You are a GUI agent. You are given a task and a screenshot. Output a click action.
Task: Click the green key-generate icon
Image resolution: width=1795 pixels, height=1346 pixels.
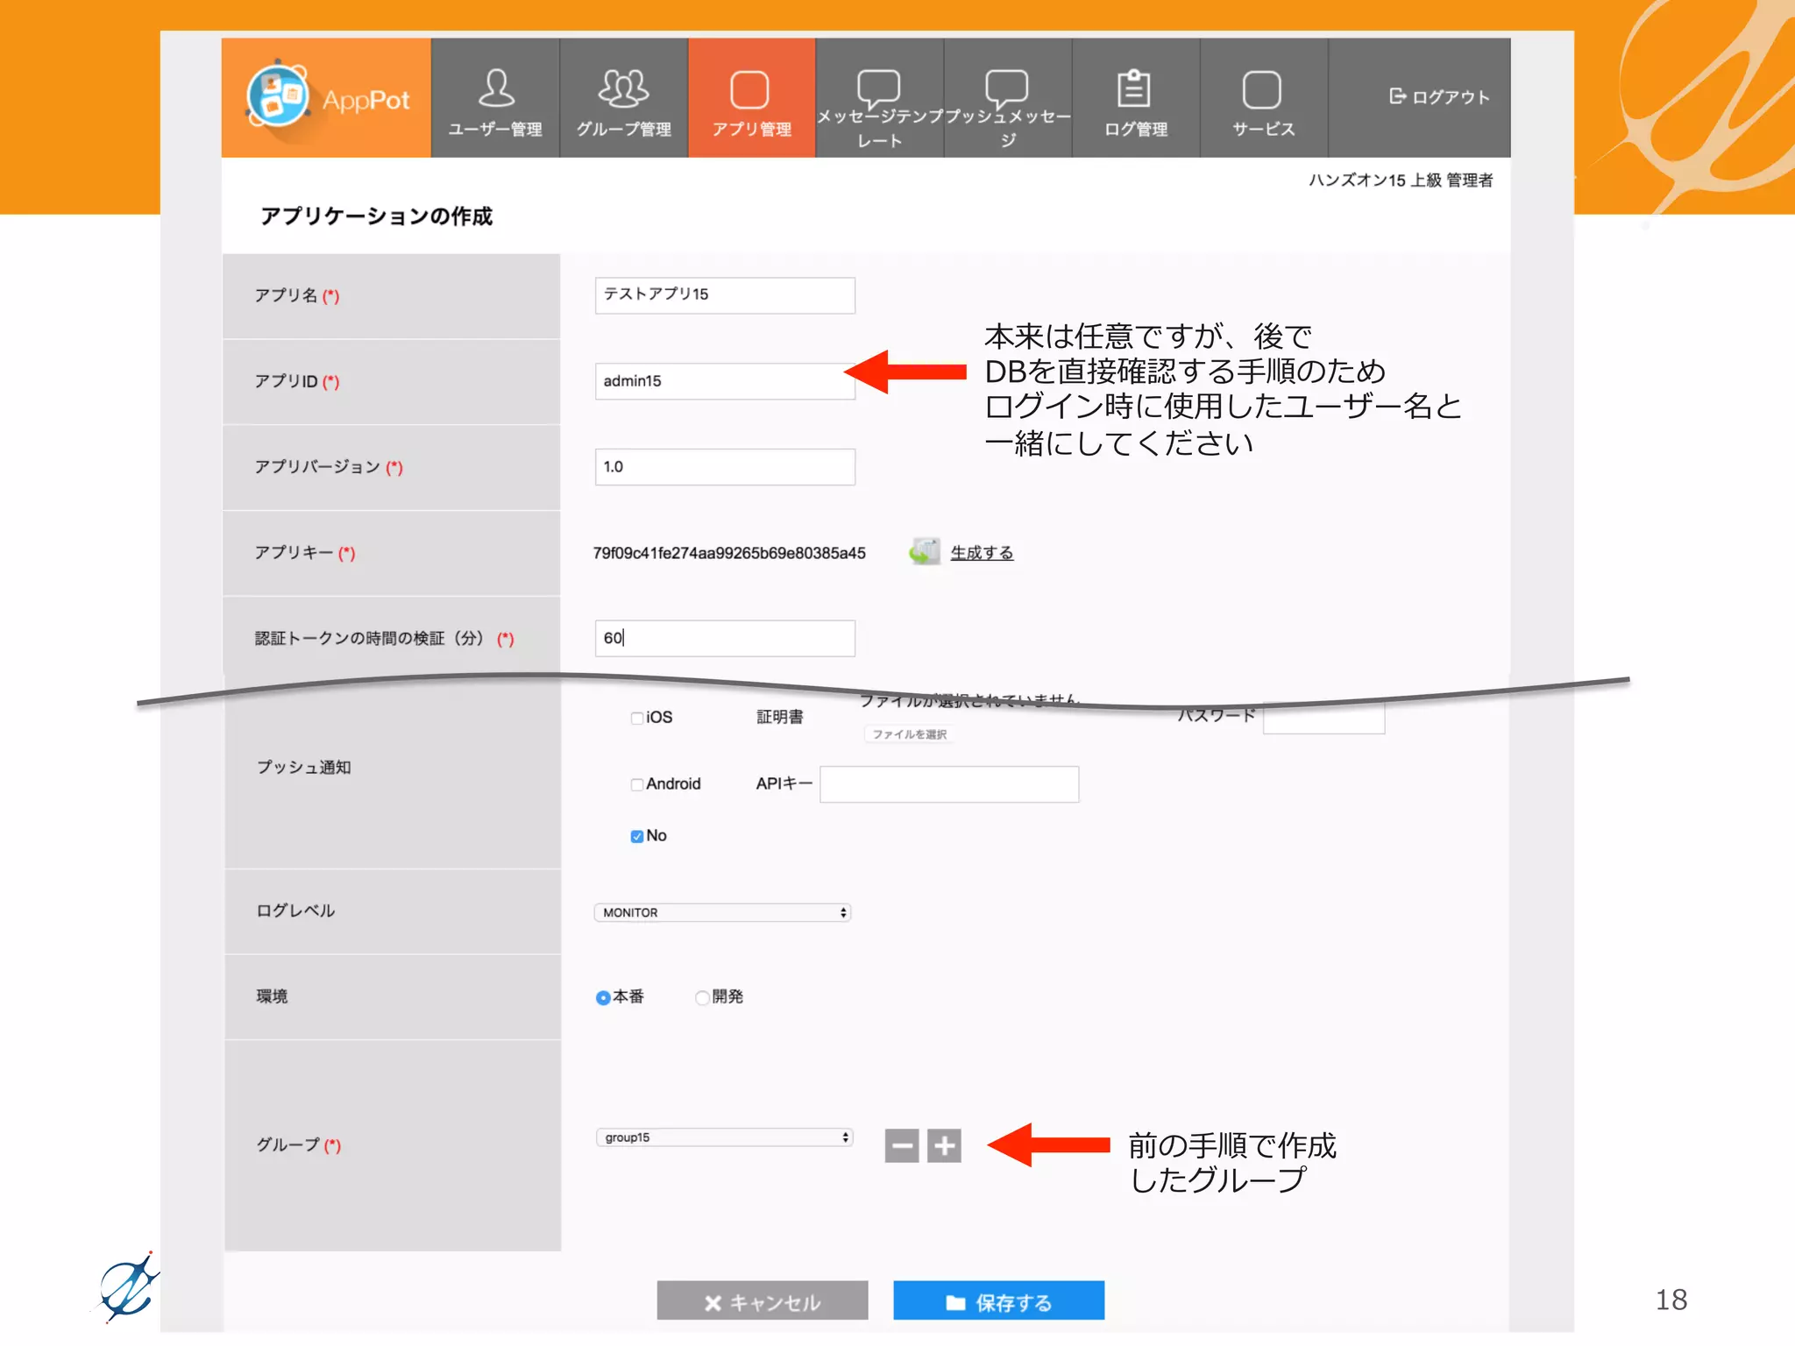tap(925, 551)
